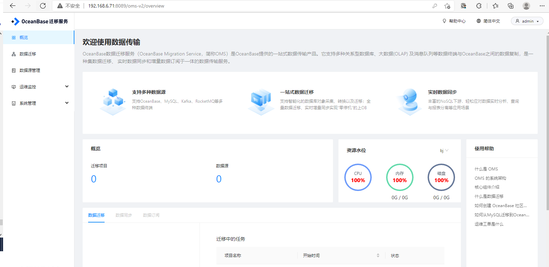Open browser extensions puzzle icon
This screenshot has height=267, width=549.
(479, 6)
